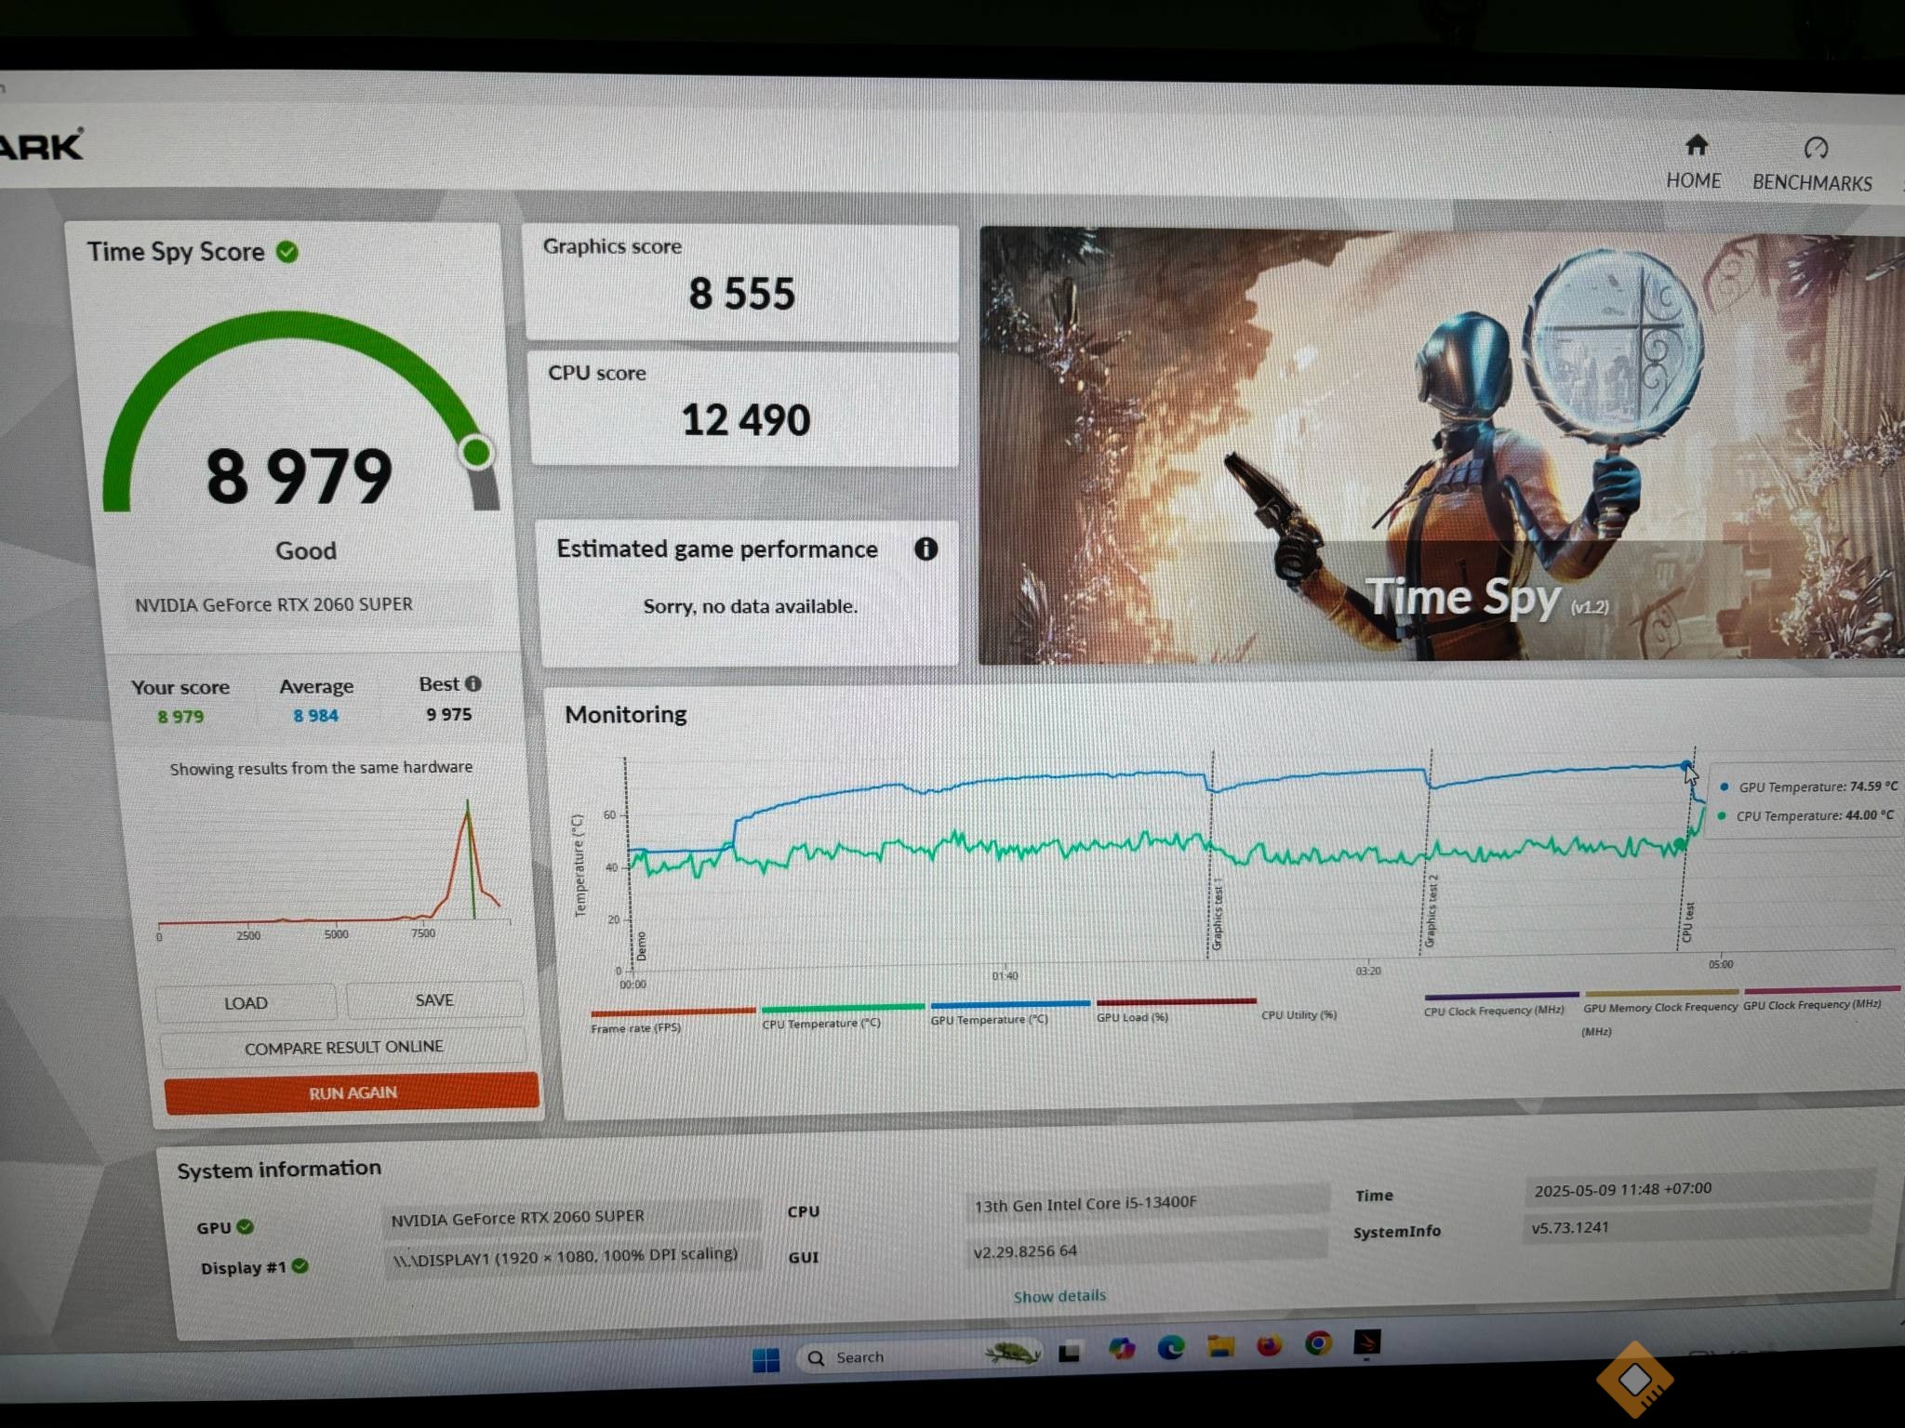
Task: Open Task View in taskbar
Action: (1070, 1353)
